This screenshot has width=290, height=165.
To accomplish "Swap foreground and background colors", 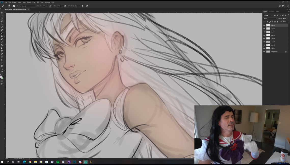I will 3,74.
